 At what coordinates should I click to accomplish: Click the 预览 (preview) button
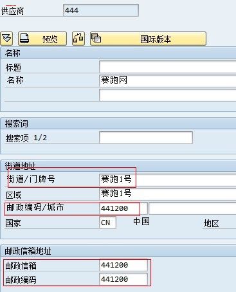(x=42, y=39)
